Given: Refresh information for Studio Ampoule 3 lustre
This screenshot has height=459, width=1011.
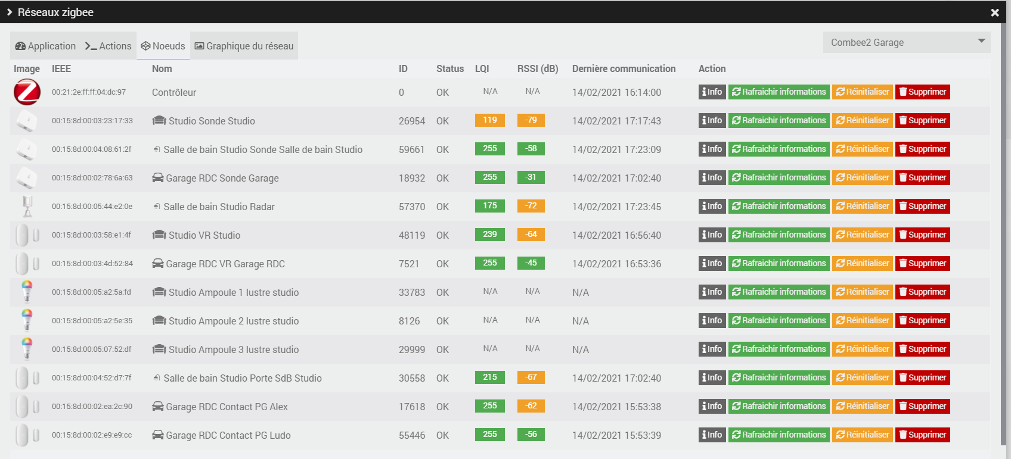Looking at the screenshot, I should pos(779,349).
